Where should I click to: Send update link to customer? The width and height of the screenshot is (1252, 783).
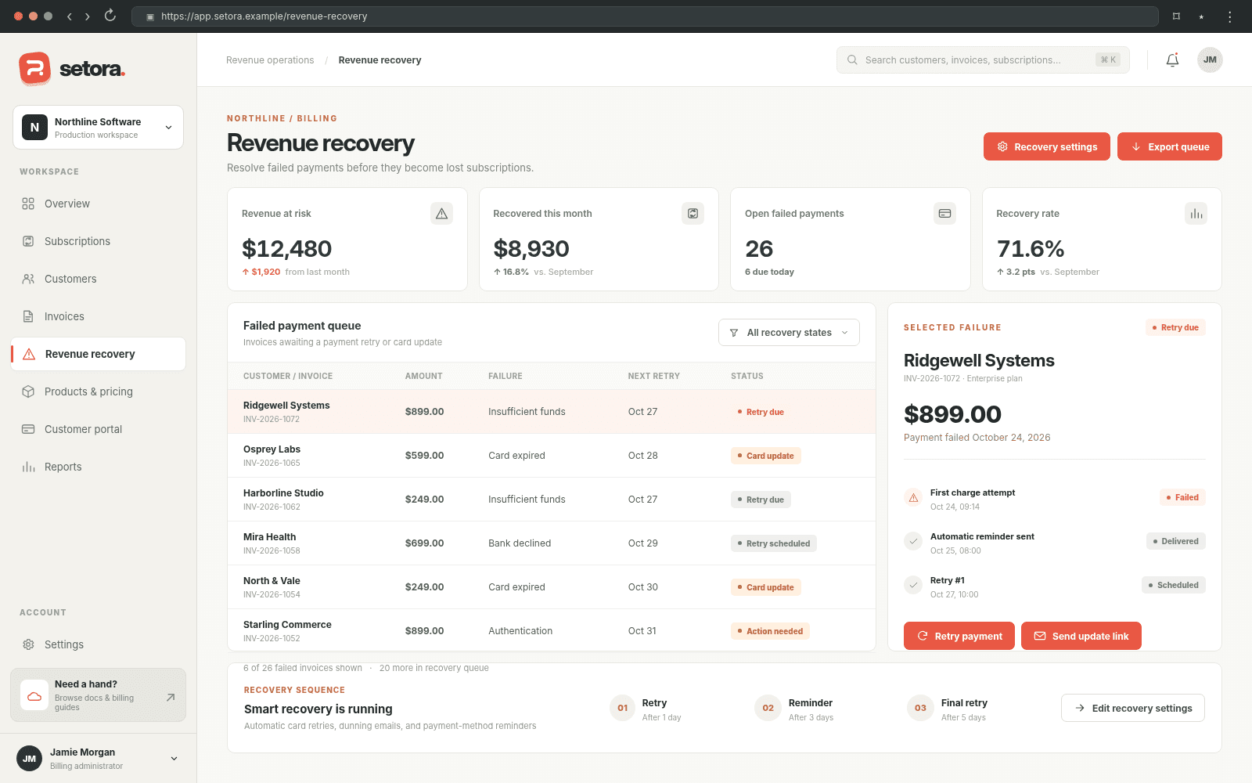click(1081, 636)
